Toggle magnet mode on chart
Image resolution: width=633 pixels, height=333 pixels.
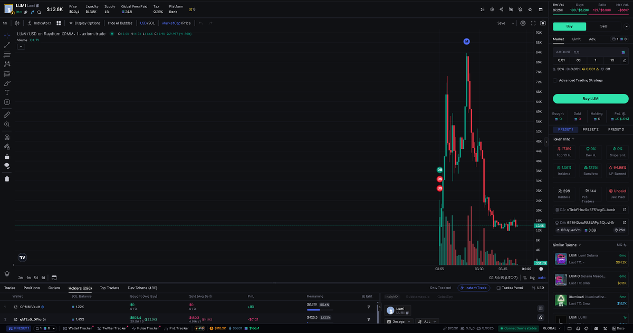pyautogui.click(x=7, y=137)
